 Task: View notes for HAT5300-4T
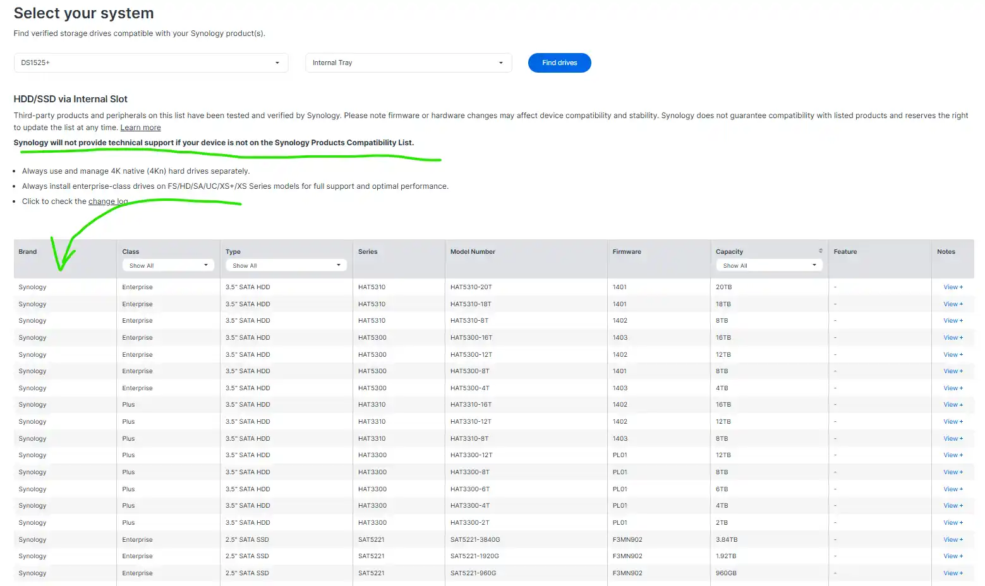pos(953,388)
